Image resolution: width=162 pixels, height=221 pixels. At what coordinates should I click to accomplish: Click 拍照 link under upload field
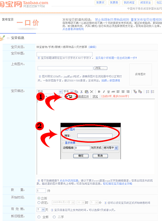(104, 80)
